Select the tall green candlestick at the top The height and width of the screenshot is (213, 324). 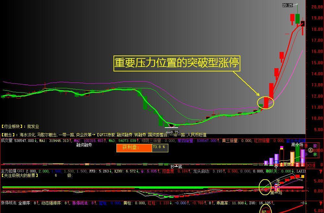297,19
